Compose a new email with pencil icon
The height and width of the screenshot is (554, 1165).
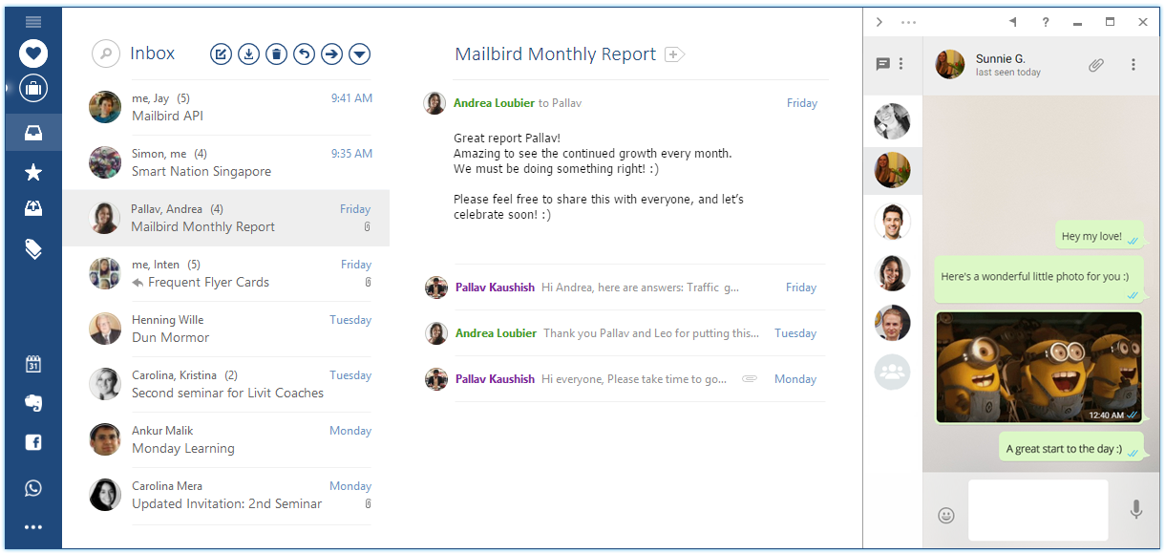221,54
